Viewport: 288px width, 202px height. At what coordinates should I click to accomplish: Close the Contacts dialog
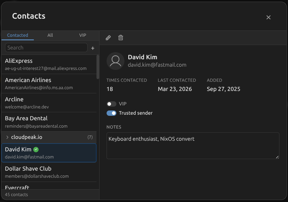[268, 17]
